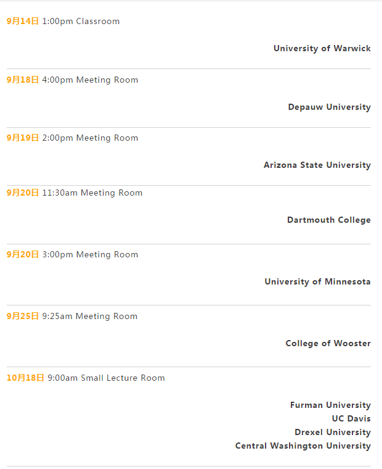This screenshot has height=469, width=382.
Task: Click the 1:00pm Classroom text
Action: [x=81, y=21]
